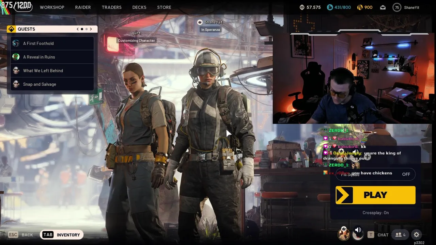Open the ShaneYit profile name
This screenshot has height=245, width=436.
tap(411, 7)
